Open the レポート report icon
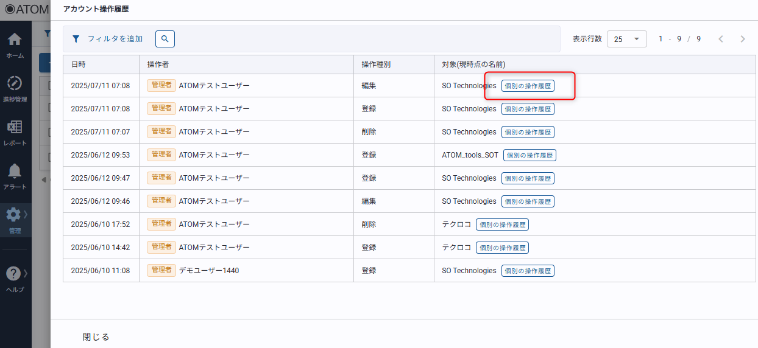This screenshot has width=758, height=348. (15, 127)
